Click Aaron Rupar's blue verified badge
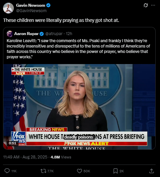 tap(42, 34)
